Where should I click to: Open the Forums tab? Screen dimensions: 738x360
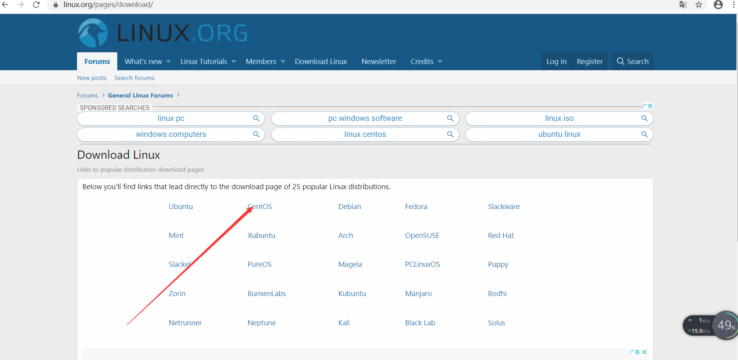click(x=97, y=61)
